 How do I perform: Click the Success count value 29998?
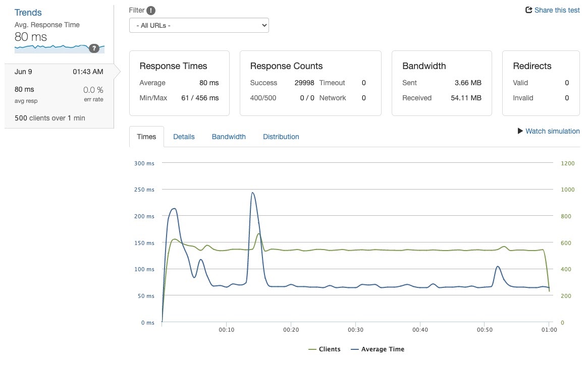[304, 83]
